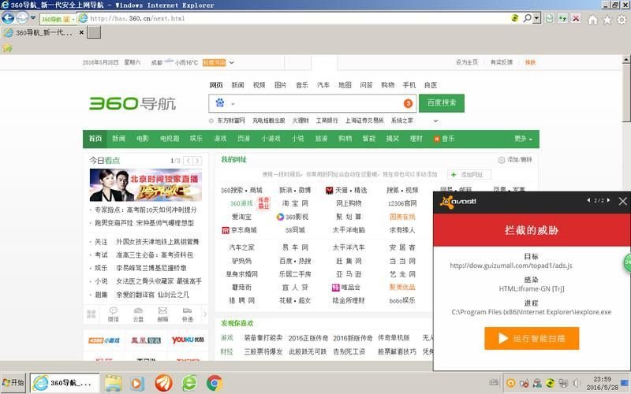Click the orange 运行智能扫描 button
Image resolution: width=631 pixels, height=394 pixels.
532,338
